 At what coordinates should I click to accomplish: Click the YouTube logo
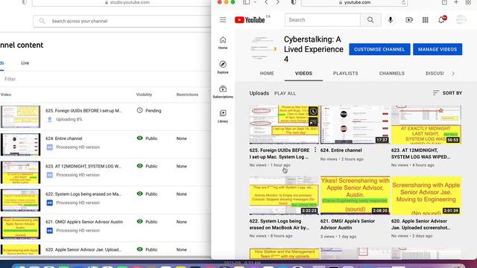(250, 20)
